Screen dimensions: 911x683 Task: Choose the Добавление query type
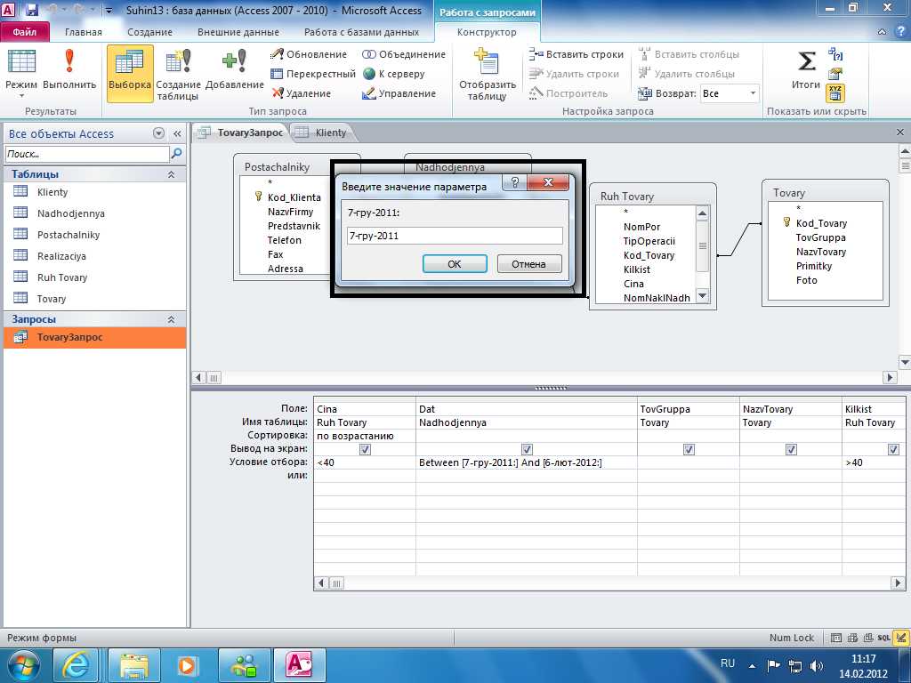[x=235, y=71]
